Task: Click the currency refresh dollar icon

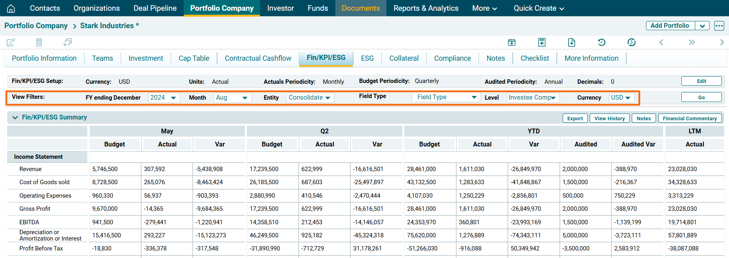Action: pyautogui.click(x=631, y=42)
